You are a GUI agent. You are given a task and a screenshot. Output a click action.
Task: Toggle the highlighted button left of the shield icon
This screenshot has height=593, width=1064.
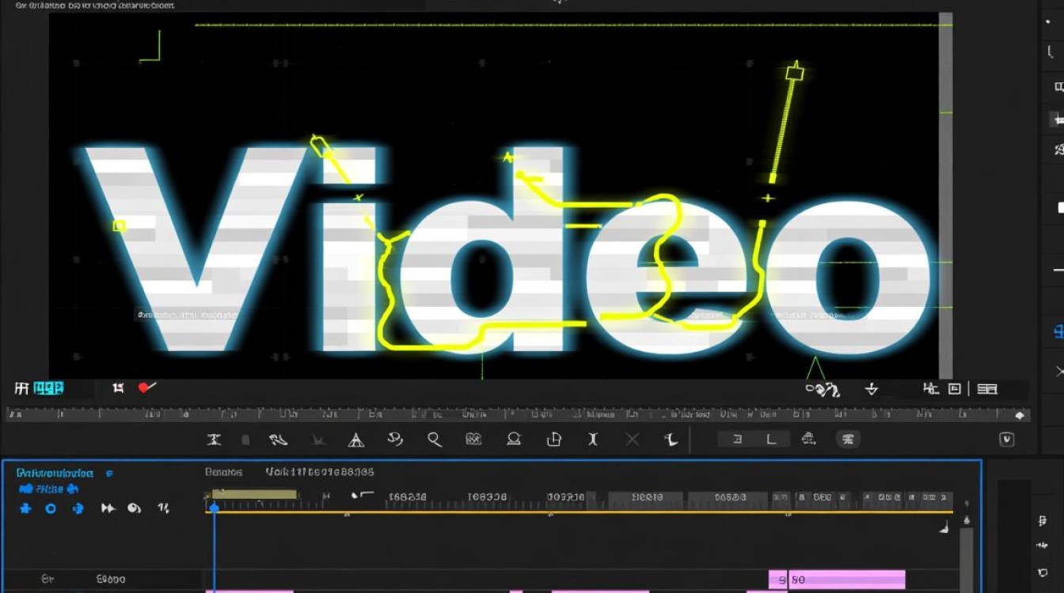pos(848,439)
